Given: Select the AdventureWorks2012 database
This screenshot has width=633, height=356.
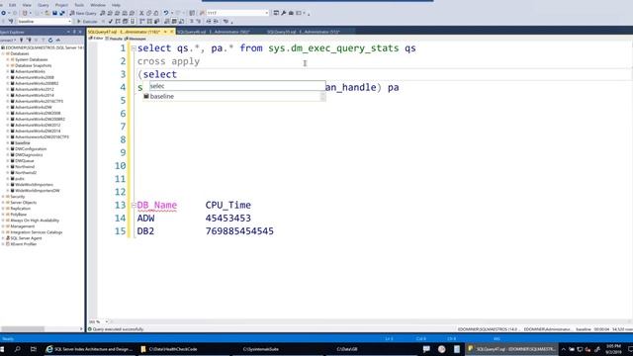Looking at the screenshot, I should [35, 89].
